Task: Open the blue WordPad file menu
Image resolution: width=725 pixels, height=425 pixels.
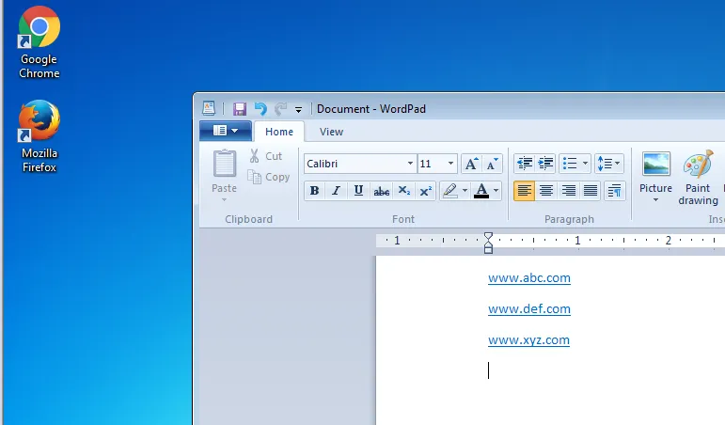Action: click(x=225, y=131)
